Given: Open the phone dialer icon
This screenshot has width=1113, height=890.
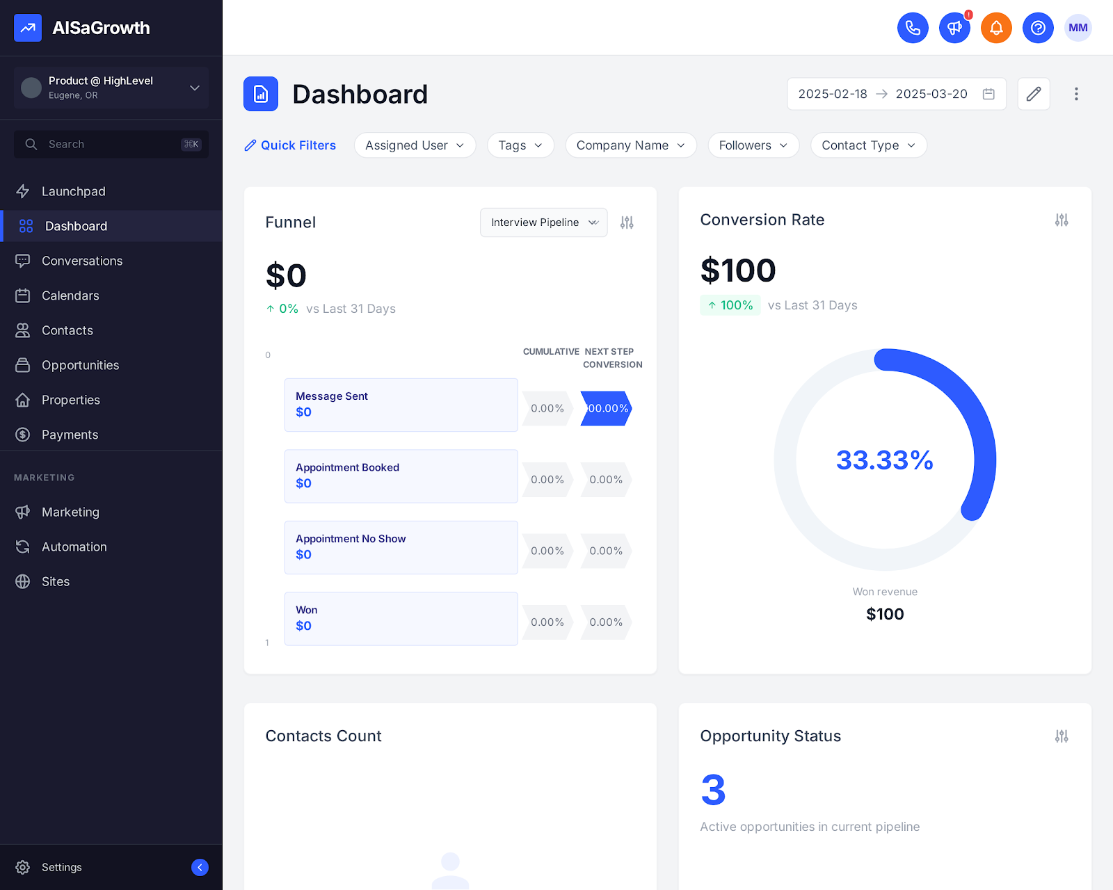Looking at the screenshot, I should (x=913, y=28).
